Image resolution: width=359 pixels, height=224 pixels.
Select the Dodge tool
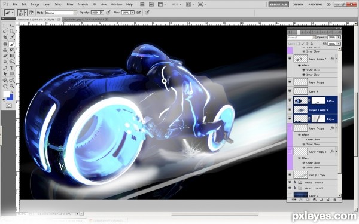click(12, 61)
